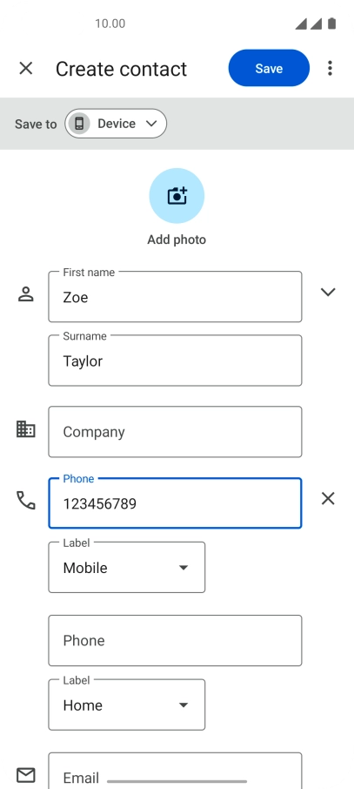Expand more name fields chevron
This screenshot has width=354, height=789.
[328, 292]
